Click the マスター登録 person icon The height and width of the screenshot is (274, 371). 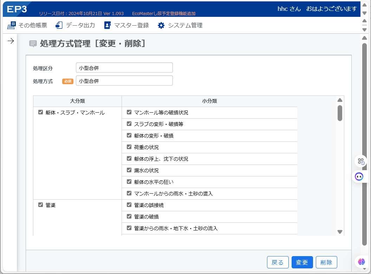(x=107, y=25)
